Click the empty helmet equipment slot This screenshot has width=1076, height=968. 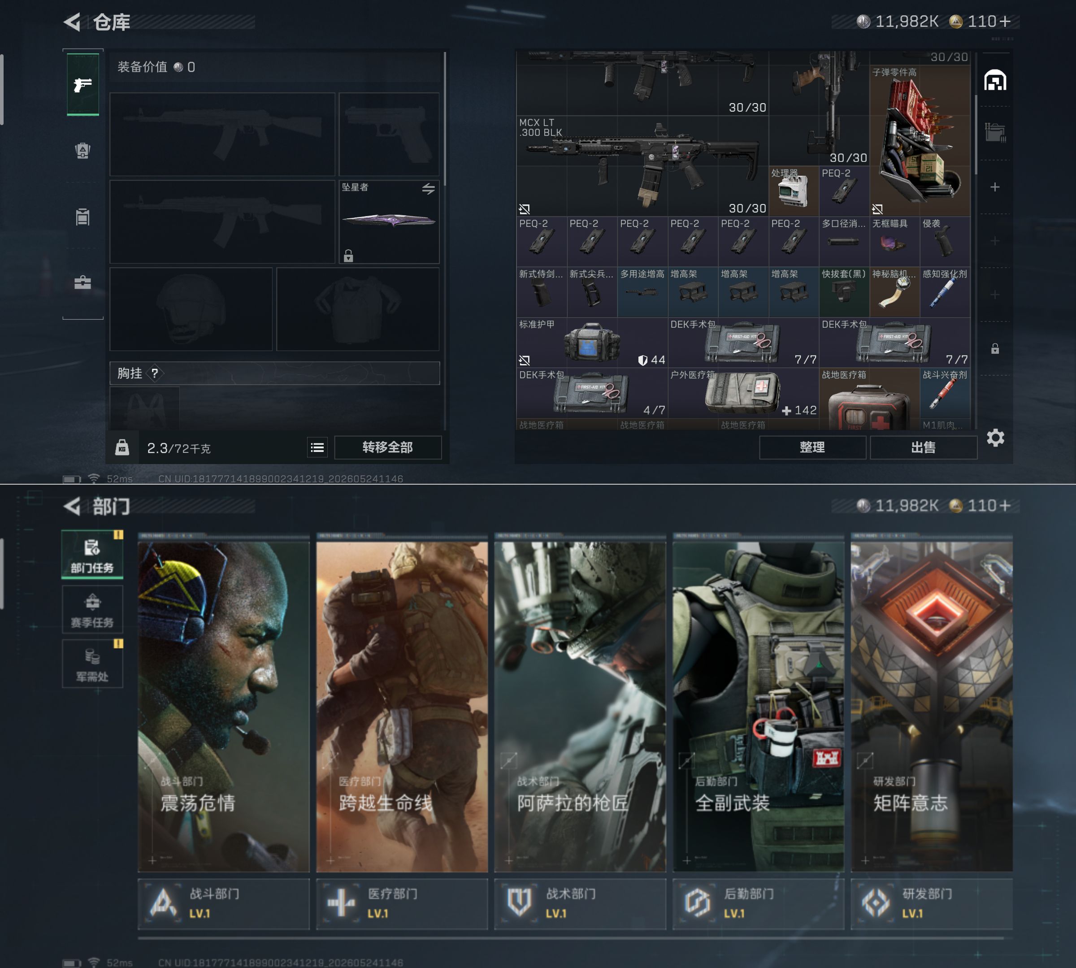point(191,309)
